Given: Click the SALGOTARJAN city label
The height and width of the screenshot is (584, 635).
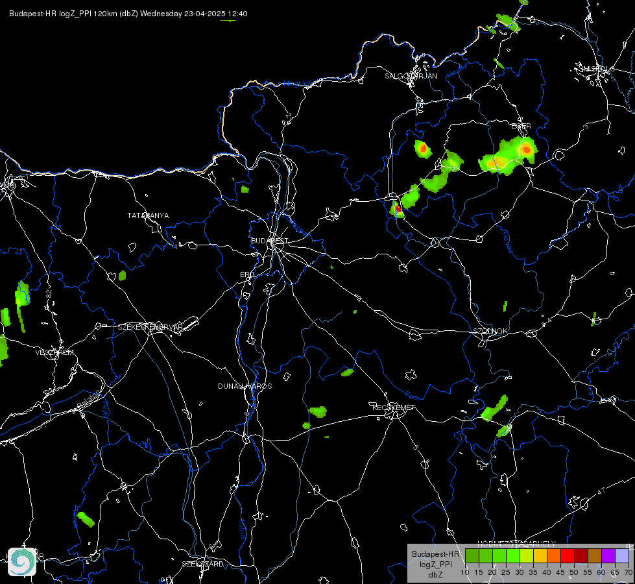Looking at the screenshot, I should tap(411, 76).
